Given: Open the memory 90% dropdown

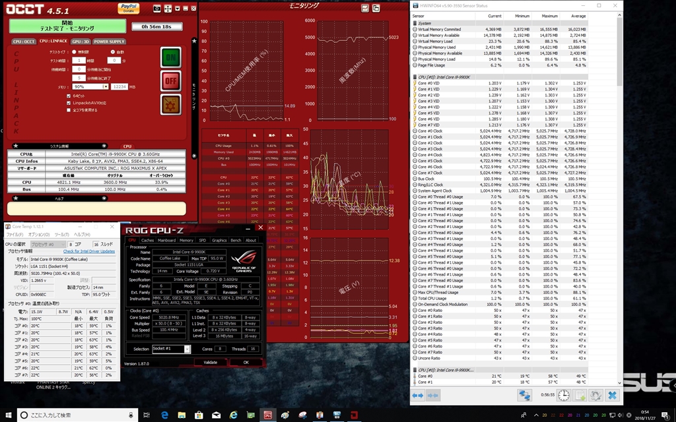Looking at the screenshot, I should tap(105, 86).
